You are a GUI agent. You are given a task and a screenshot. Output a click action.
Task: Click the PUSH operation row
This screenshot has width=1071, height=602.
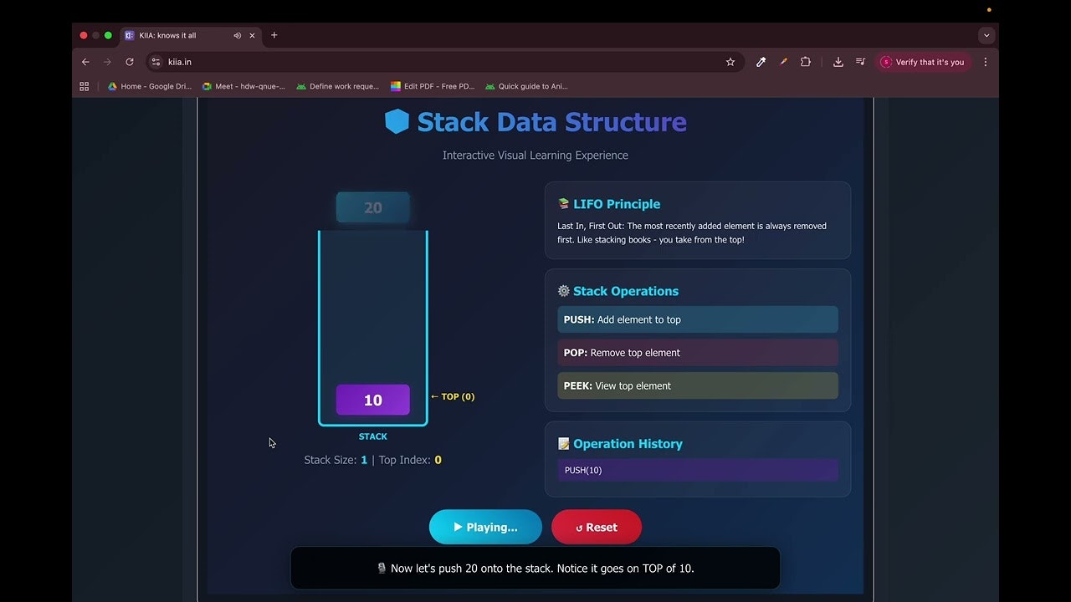click(698, 319)
